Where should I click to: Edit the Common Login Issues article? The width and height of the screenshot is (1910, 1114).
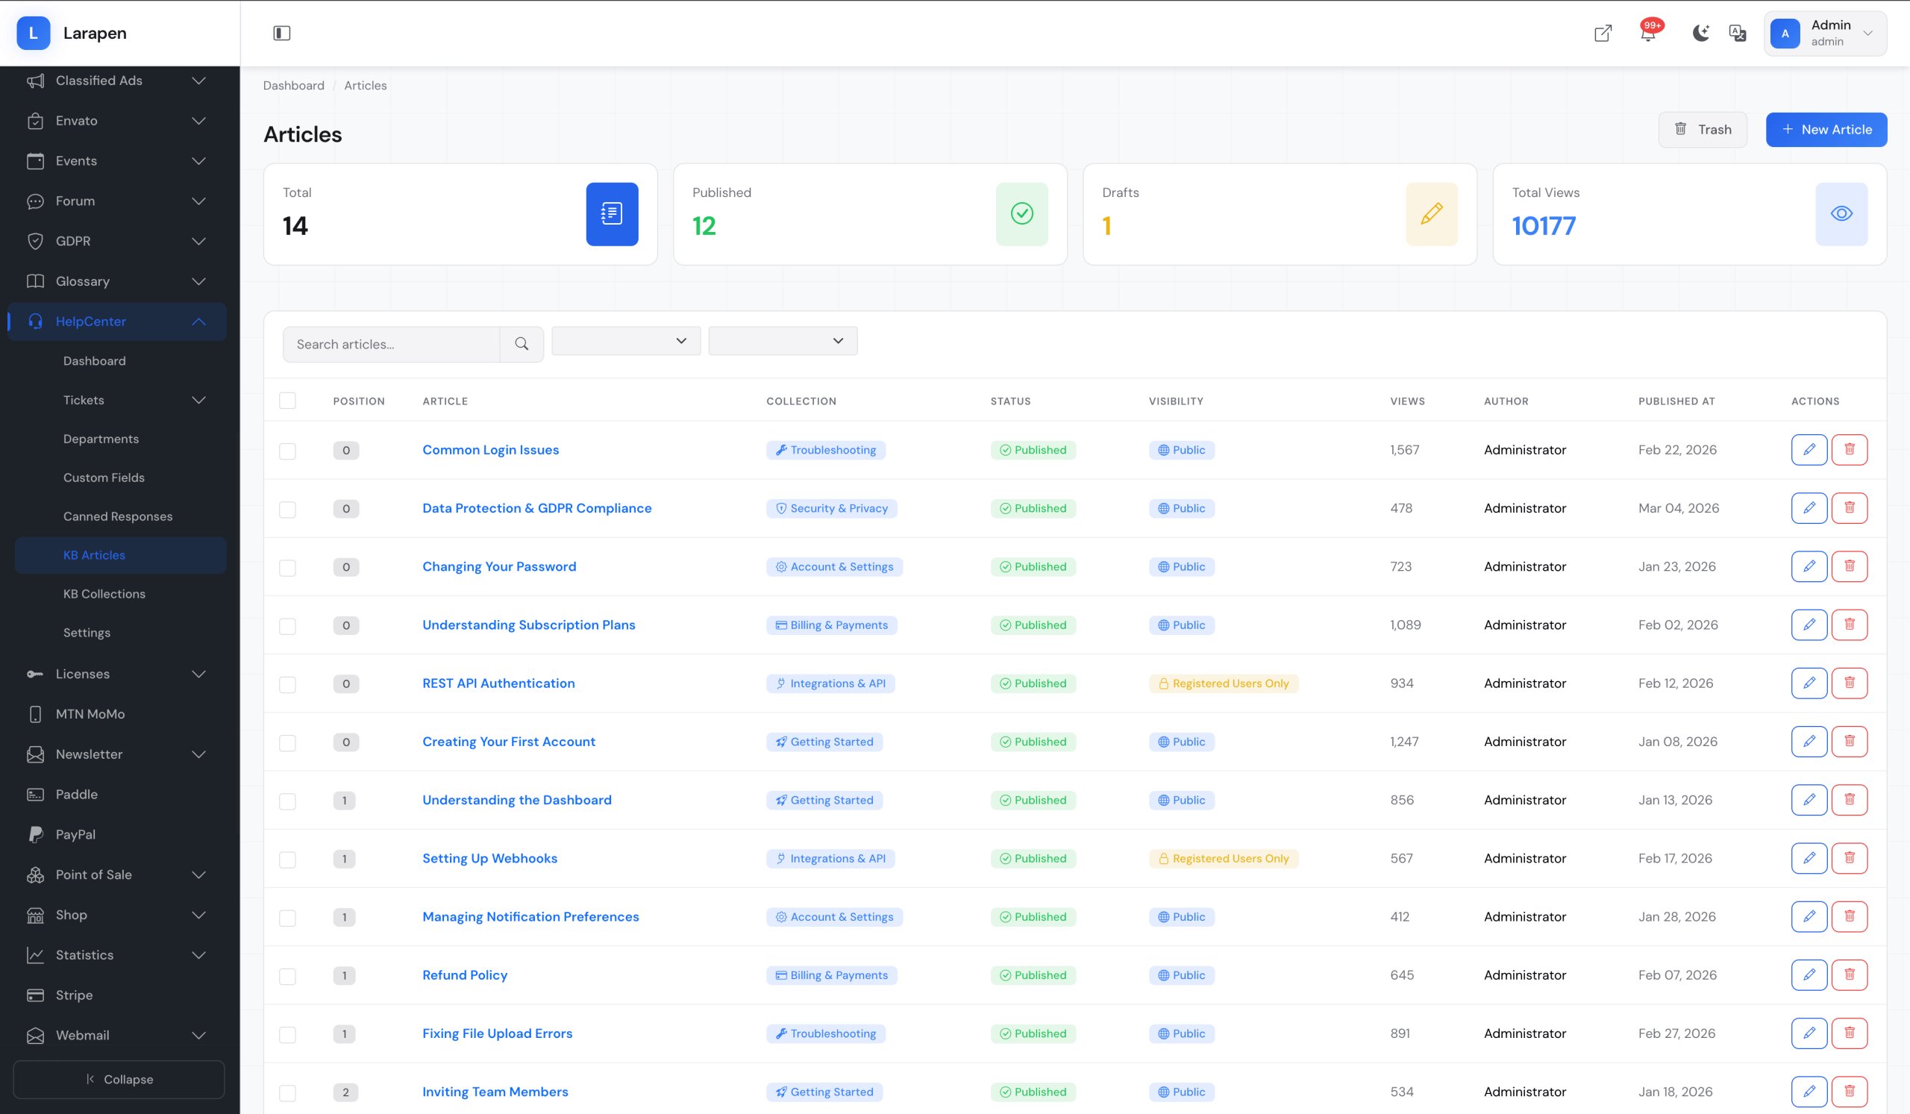pos(1809,449)
